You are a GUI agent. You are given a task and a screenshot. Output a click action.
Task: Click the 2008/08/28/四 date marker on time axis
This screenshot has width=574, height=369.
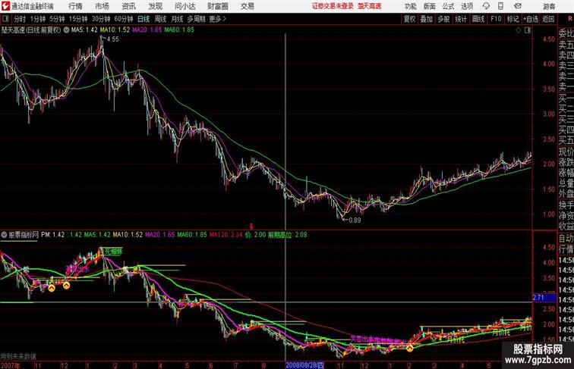(x=304, y=365)
